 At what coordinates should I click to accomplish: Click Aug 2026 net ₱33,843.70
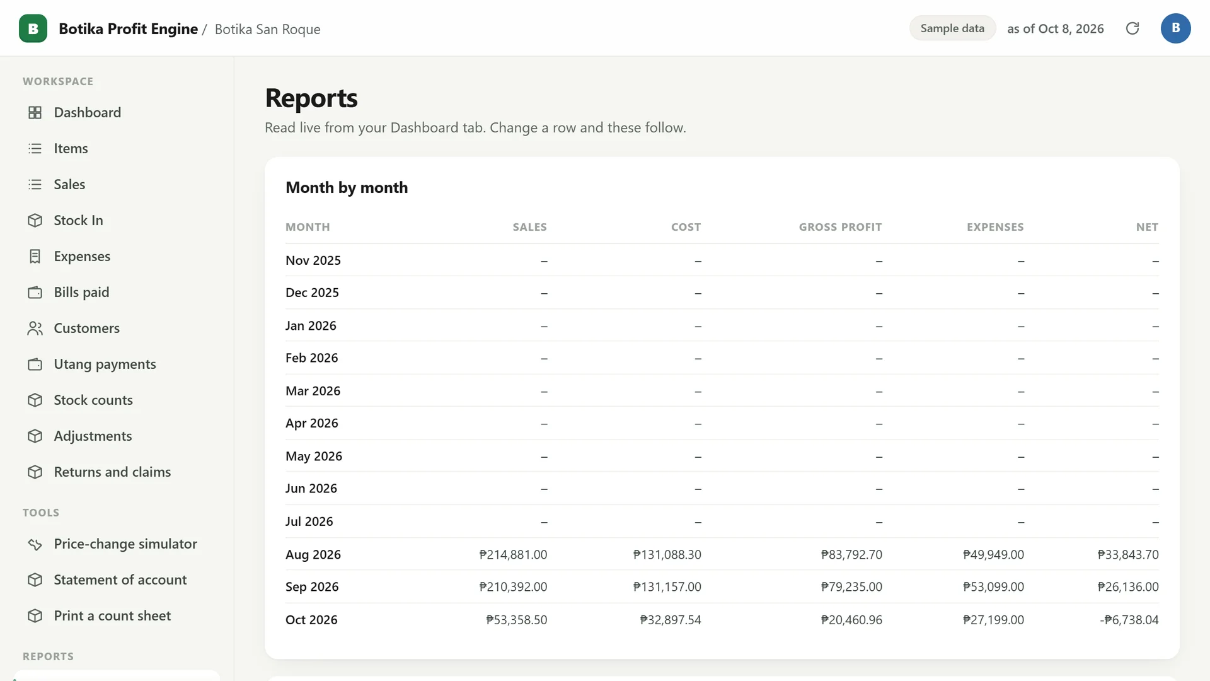click(1128, 555)
